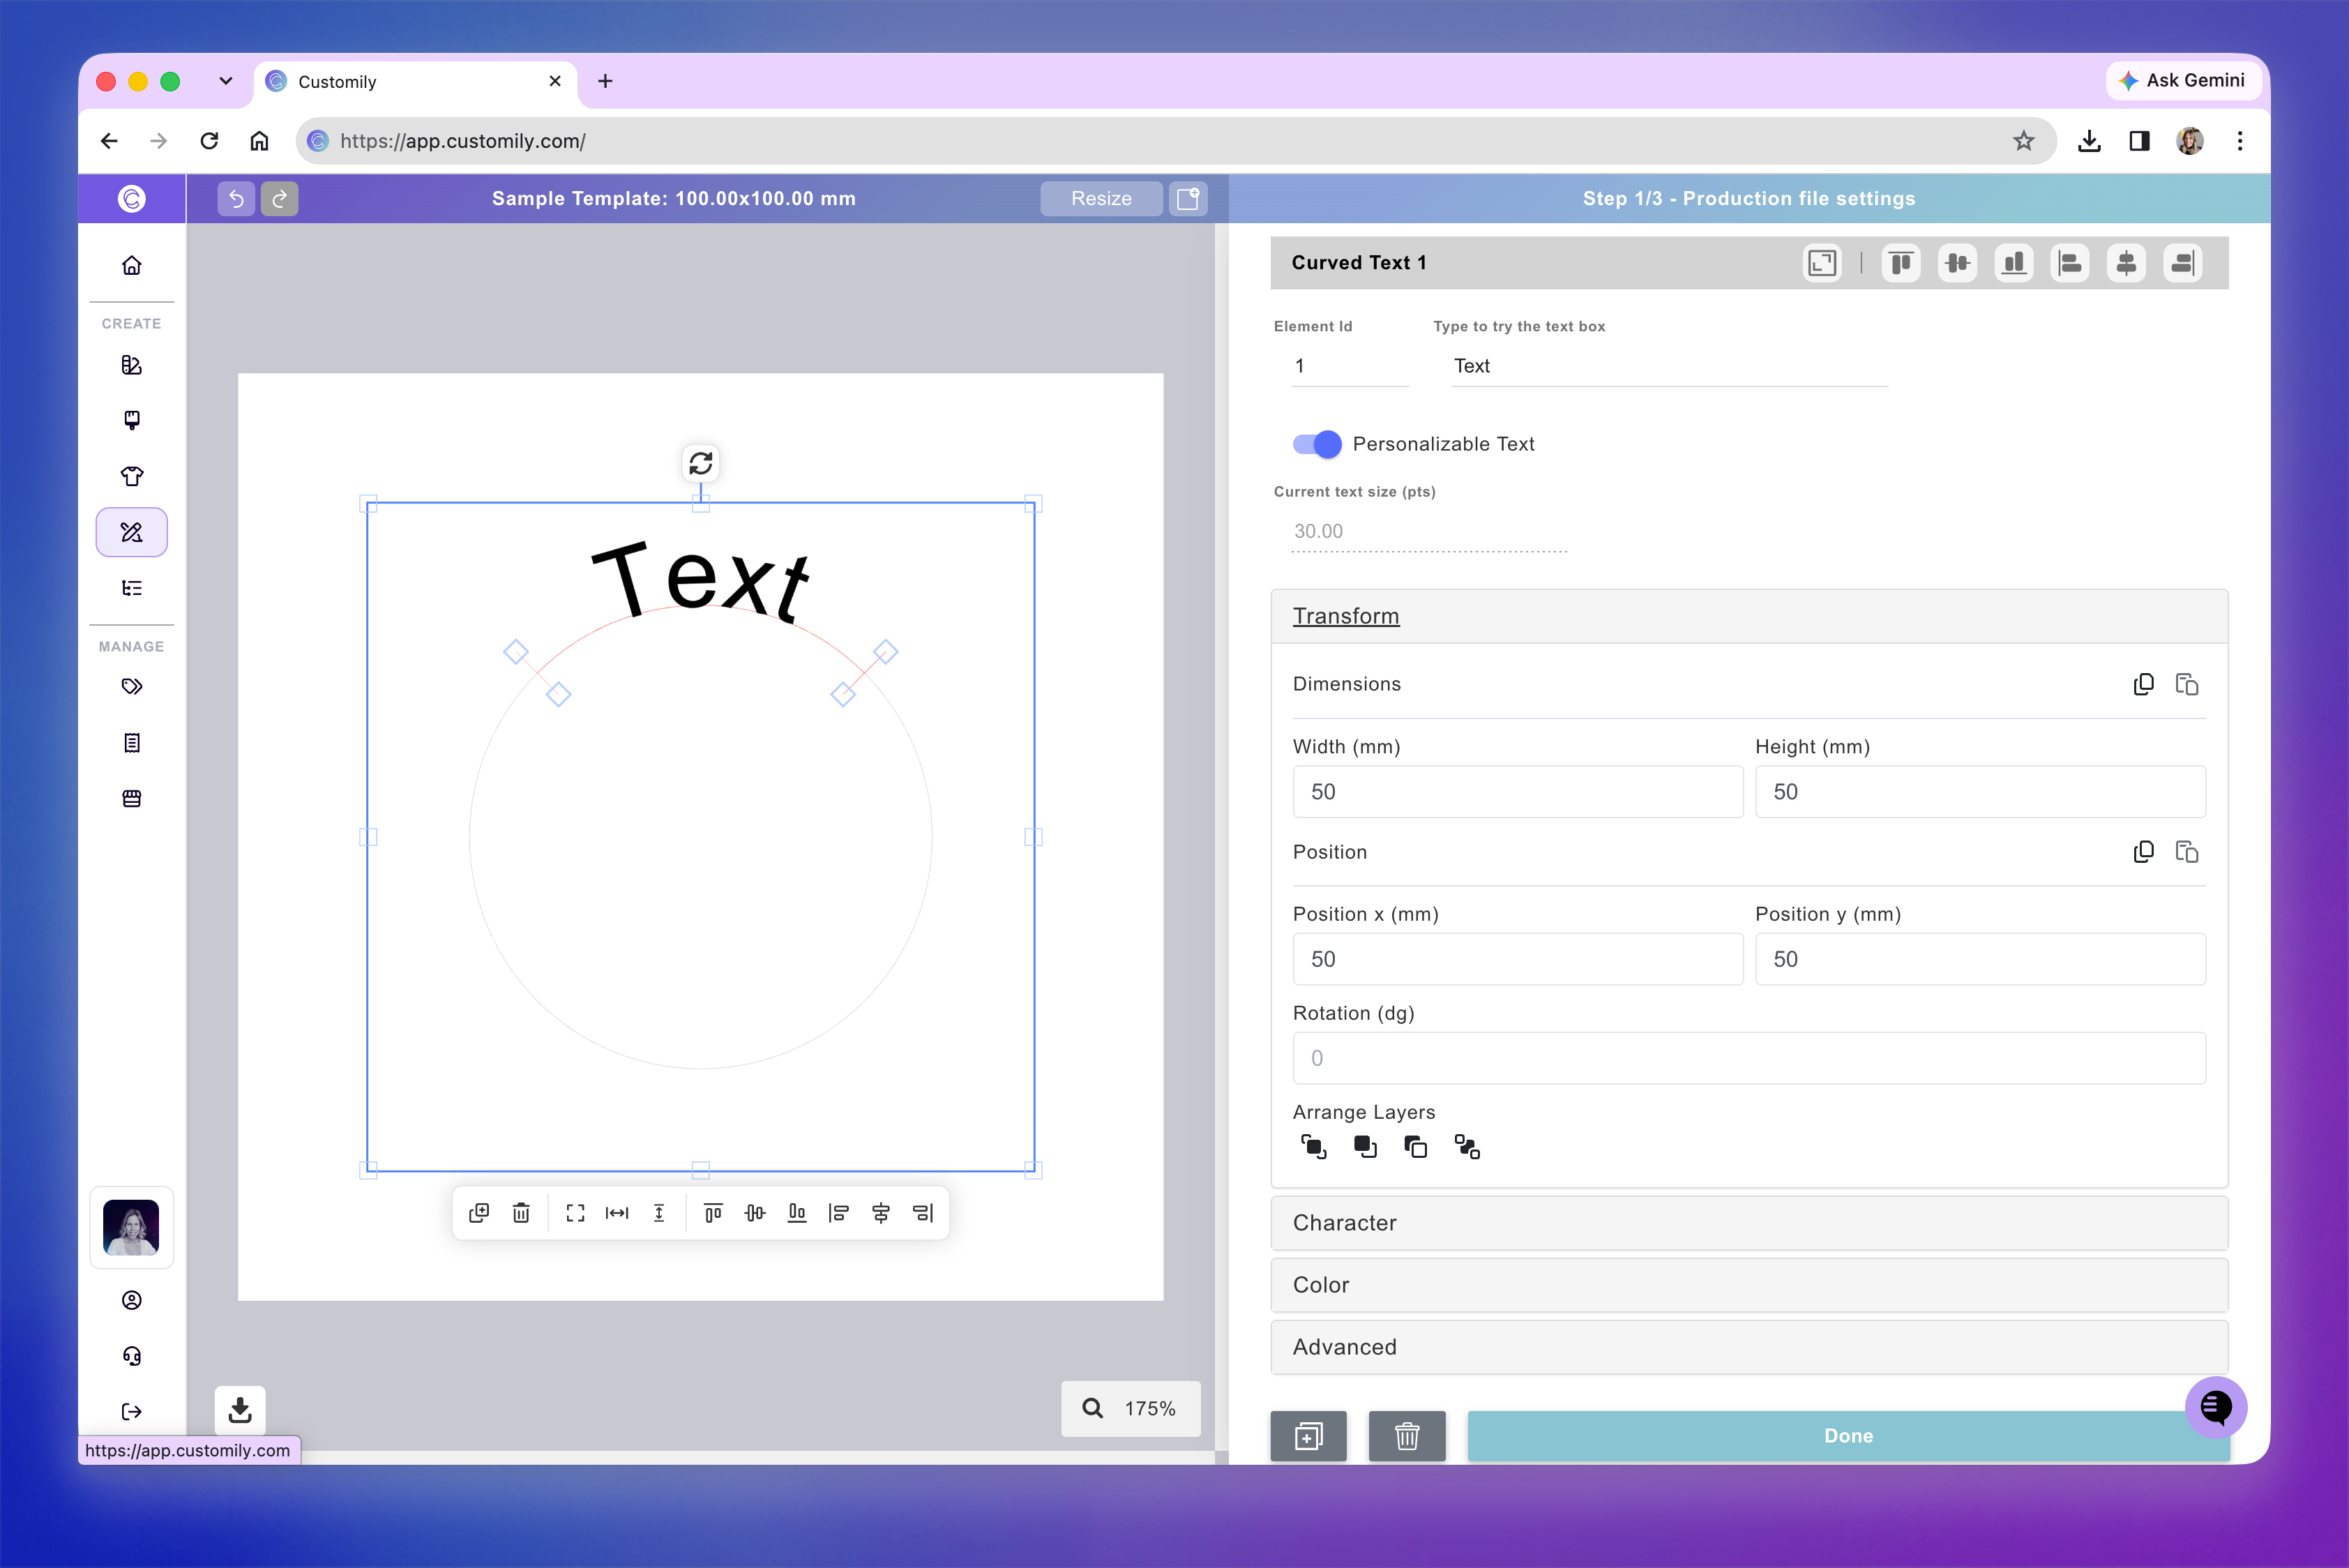Click the rotate handle above the curved text
The height and width of the screenshot is (1568, 2349).
pos(701,463)
